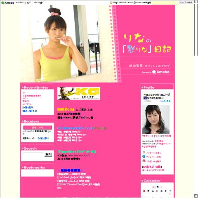Viewport: 198px width, 198px height.
Task: Click the green Image DVD heading in the post
Action: tap(77, 152)
